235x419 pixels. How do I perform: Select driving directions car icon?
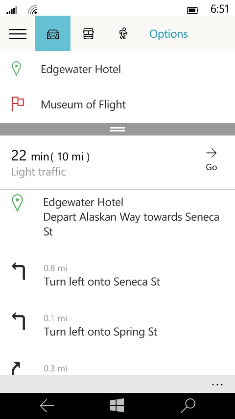tap(53, 34)
